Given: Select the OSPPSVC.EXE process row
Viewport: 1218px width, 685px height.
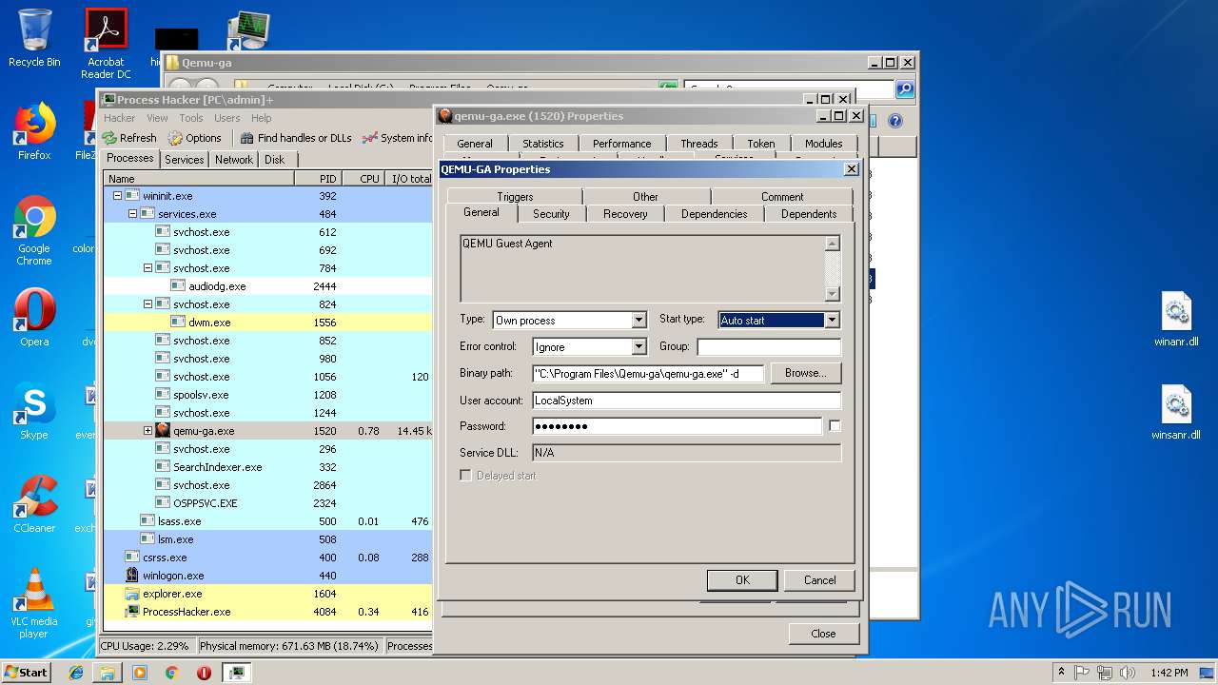Looking at the screenshot, I should (267, 502).
